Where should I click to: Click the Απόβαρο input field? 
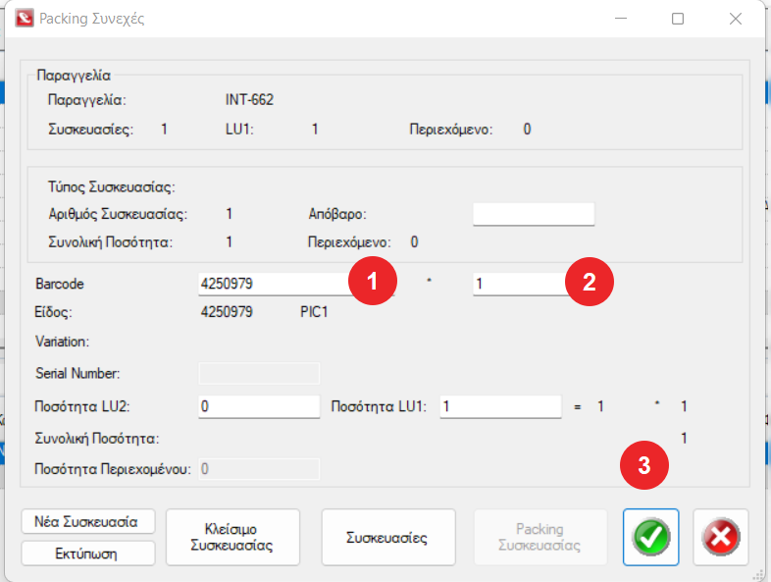[x=534, y=214]
